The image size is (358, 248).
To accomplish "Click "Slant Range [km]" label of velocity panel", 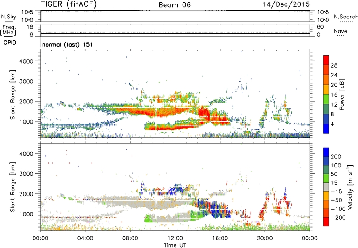I will click(x=13, y=187).
